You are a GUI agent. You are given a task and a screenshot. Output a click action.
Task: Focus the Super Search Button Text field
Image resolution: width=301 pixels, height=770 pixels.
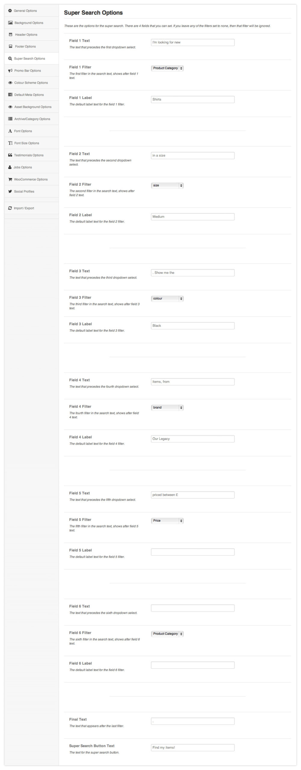pyautogui.click(x=193, y=747)
